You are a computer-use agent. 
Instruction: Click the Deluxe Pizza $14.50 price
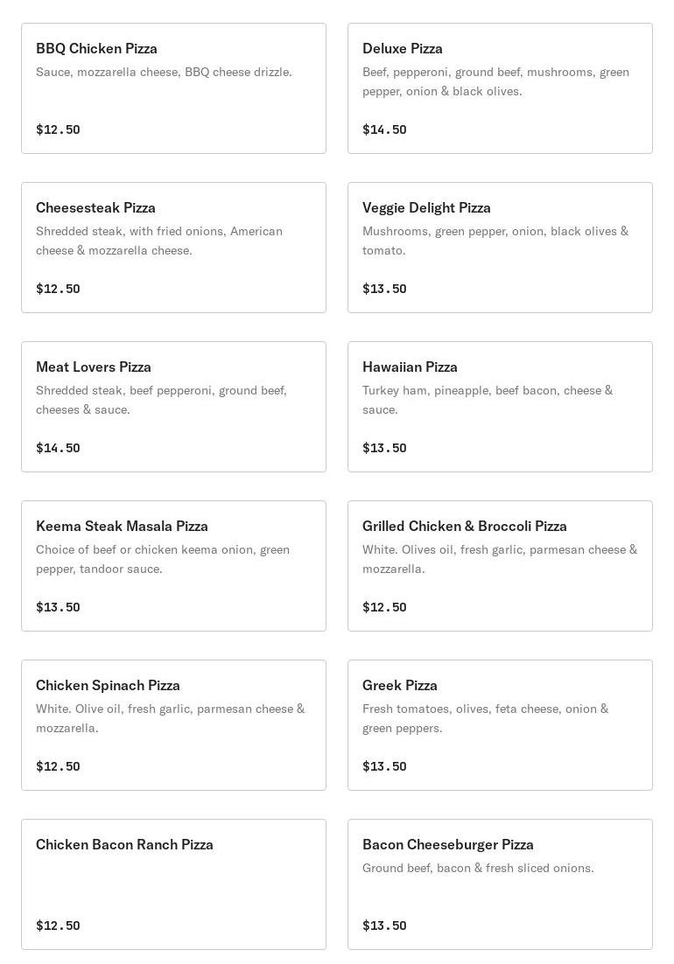384,129
